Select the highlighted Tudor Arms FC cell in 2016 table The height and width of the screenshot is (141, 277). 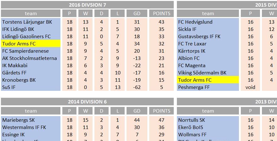[x=31, y=44]
